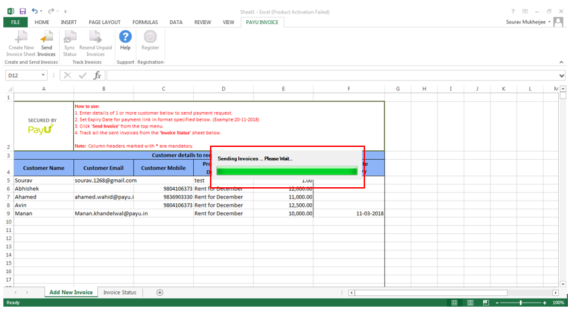Expand the formula bar chevron
571x312 pixels.
click(x=562, y=76)
